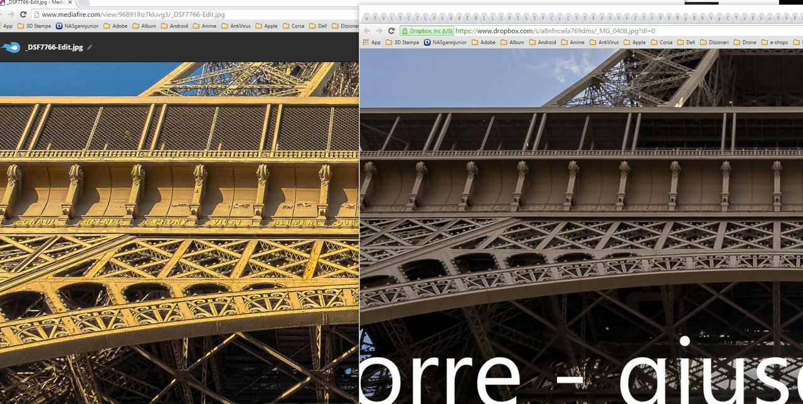This screenshot has width=803, height=404.
Task: Open AntiVirus bookmark folder in MediaFire window
Action: 236,26
